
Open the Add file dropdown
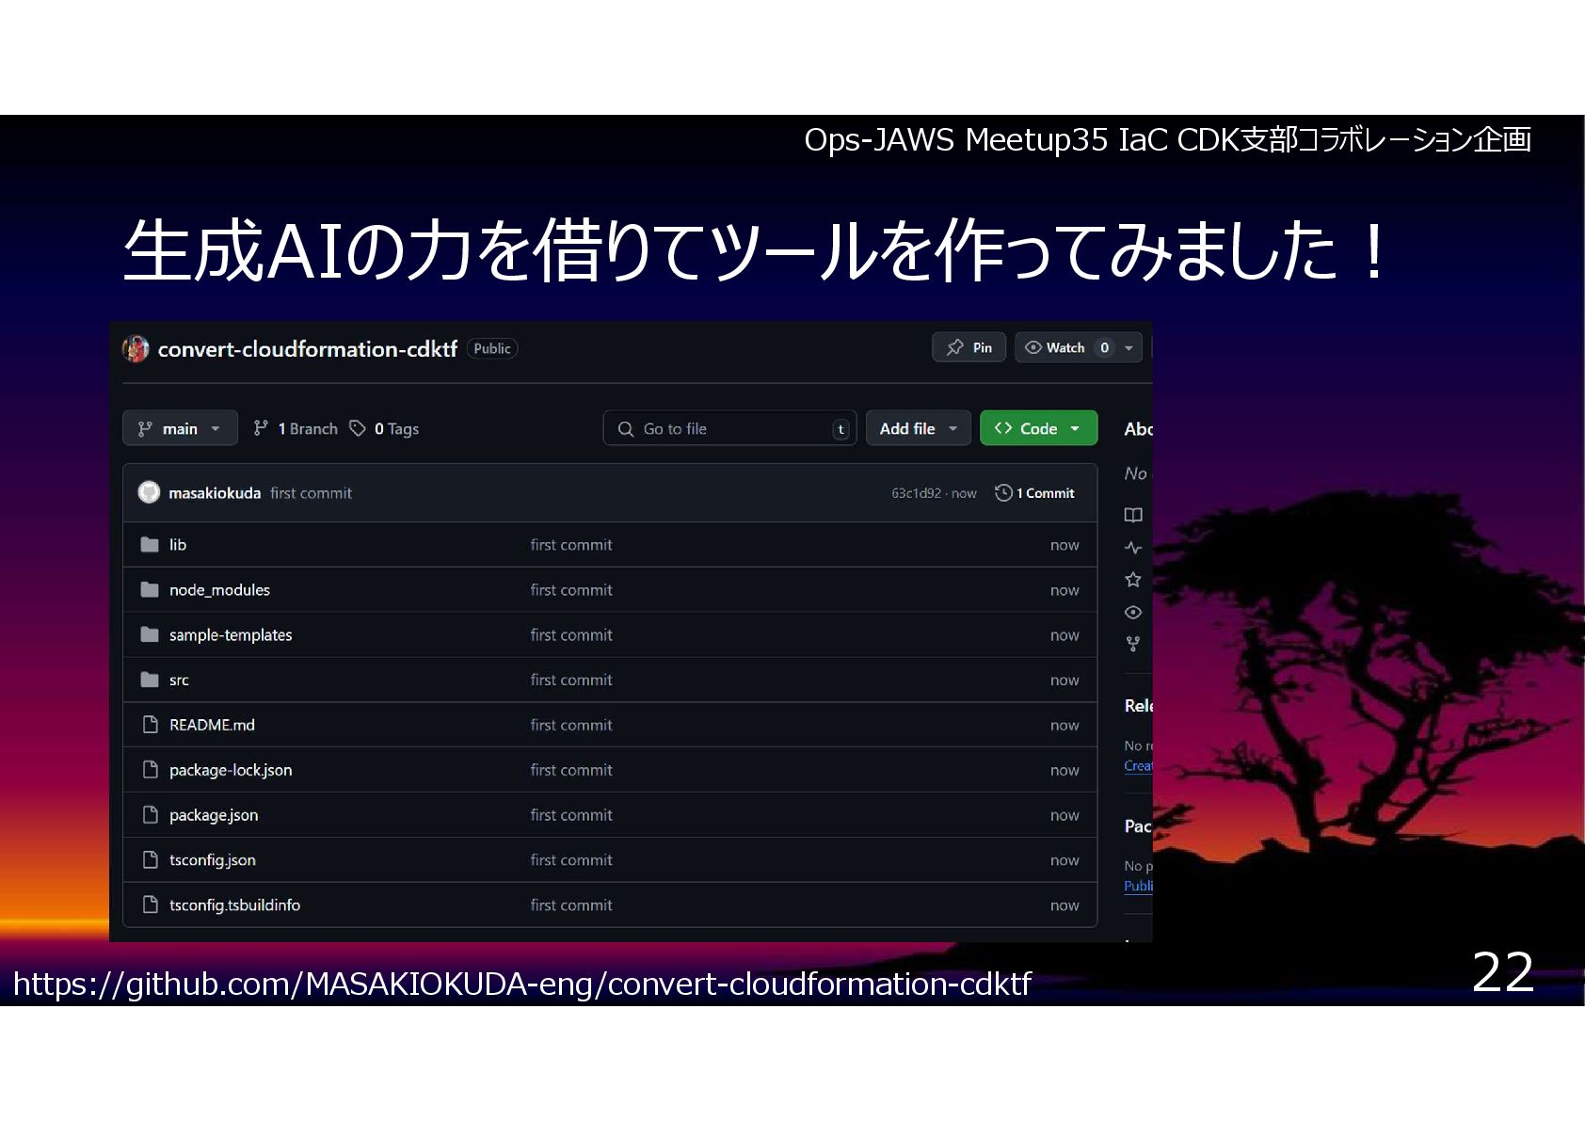click(x=918, y=428)
